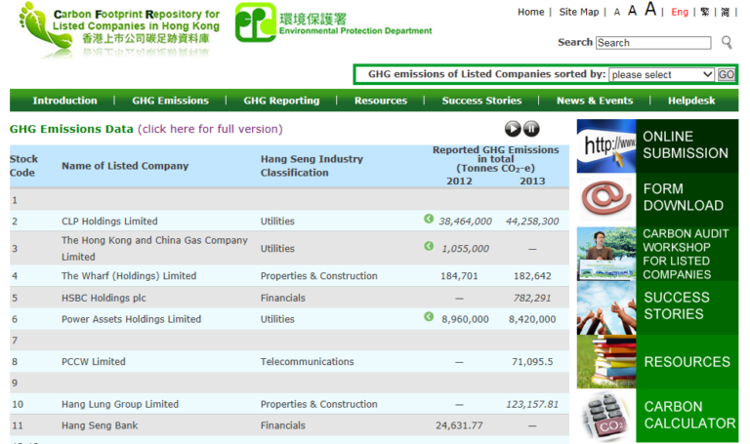
Task: Click the GO button next to dropdown
Action: coord(727,74)
